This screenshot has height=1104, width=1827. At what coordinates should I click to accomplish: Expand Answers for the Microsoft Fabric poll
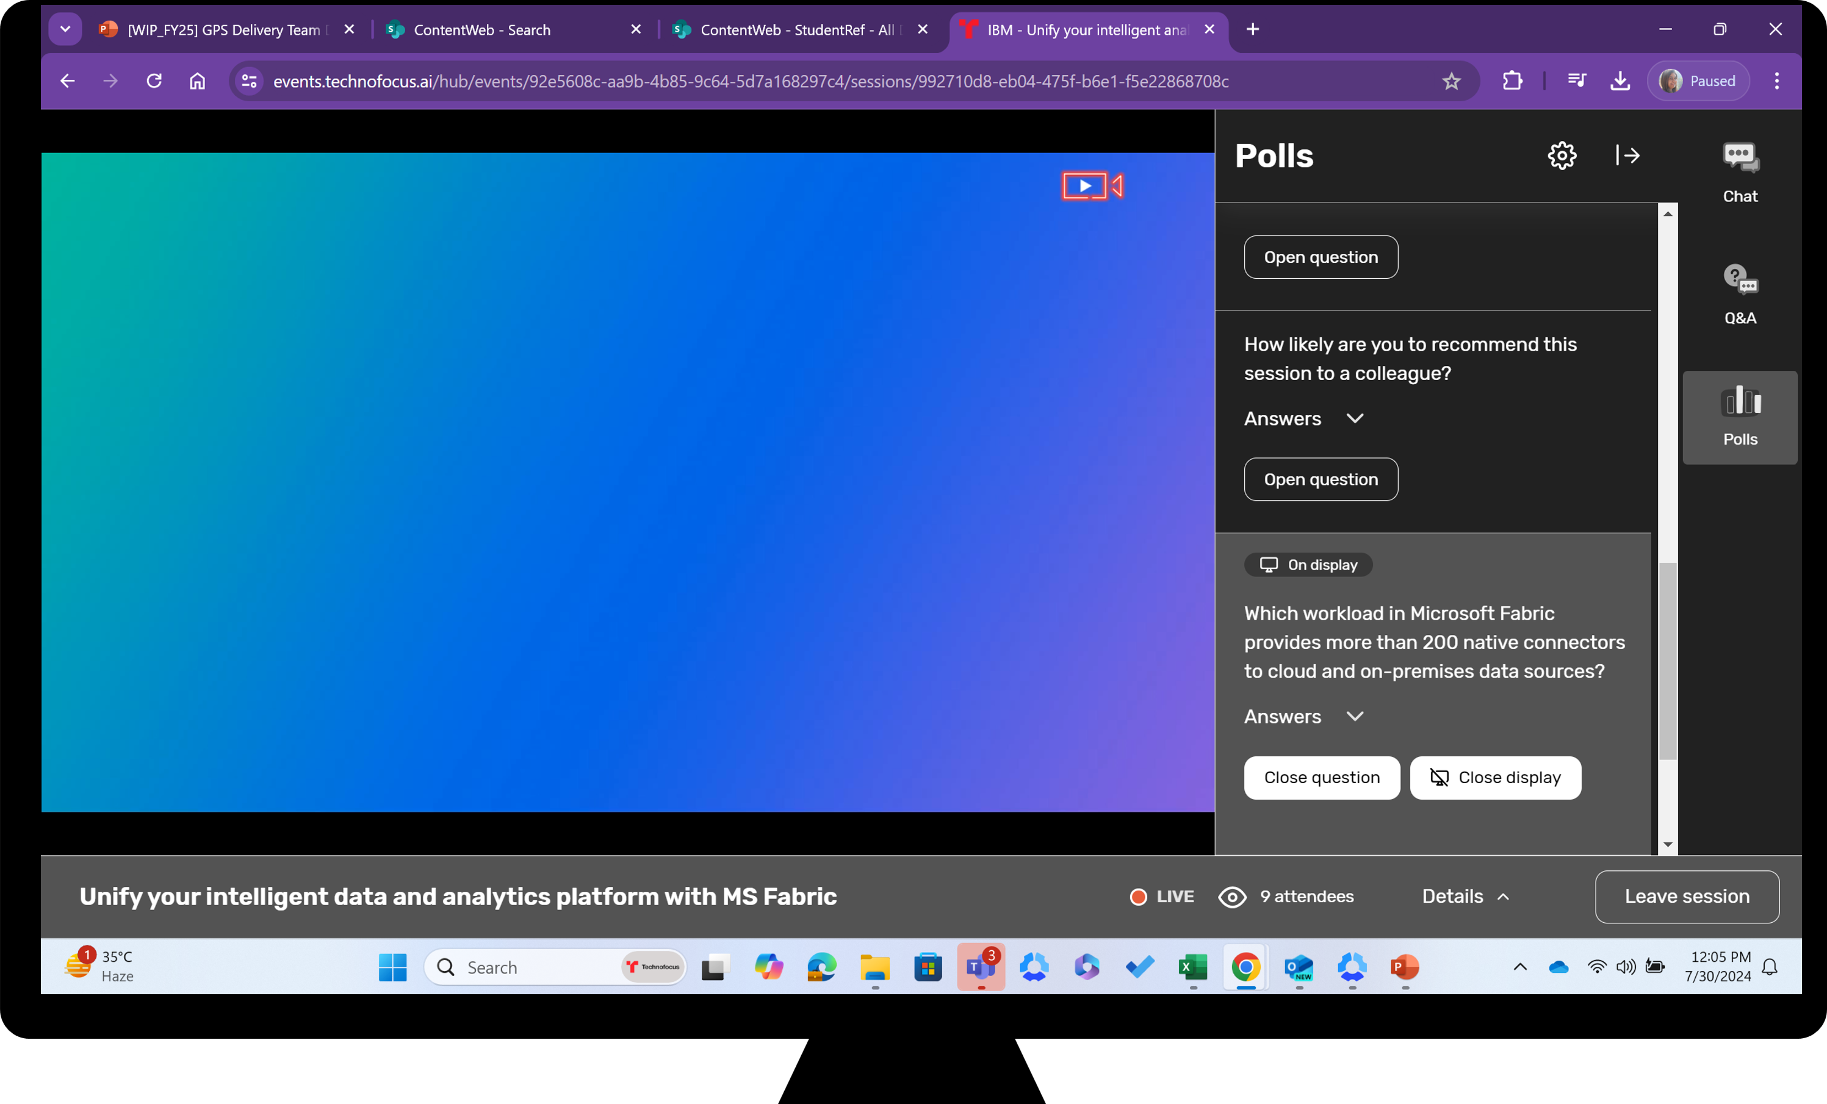1304,717
